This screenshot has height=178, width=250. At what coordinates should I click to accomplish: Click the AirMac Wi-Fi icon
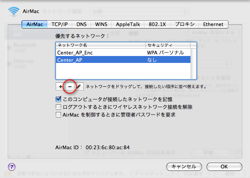pos(14,11)
